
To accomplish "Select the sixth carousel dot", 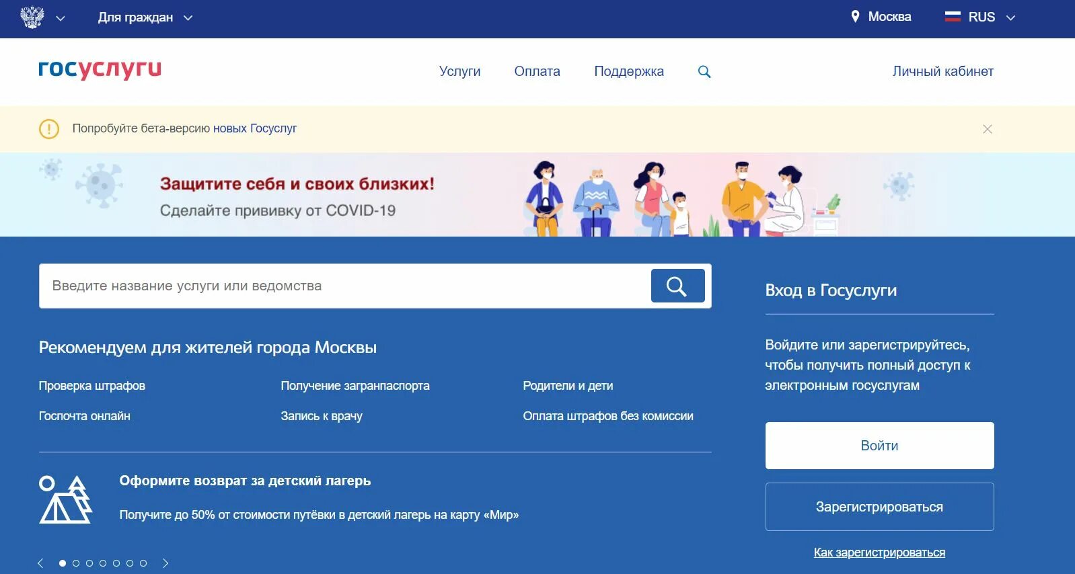I will 130,563.
